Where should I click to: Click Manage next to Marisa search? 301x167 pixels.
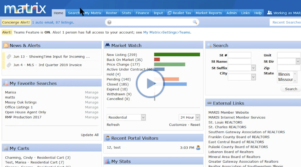pyautogui.click(x=91, y=92)
